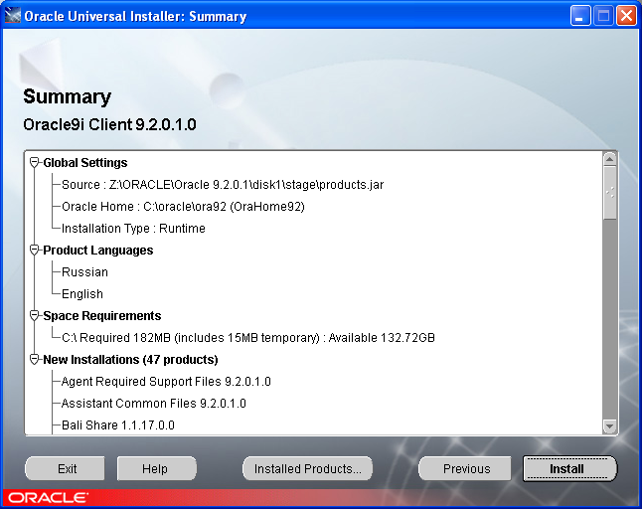Screen dimensions: 642x509
Task: Collapse the New Installations node
Action: 35,360
